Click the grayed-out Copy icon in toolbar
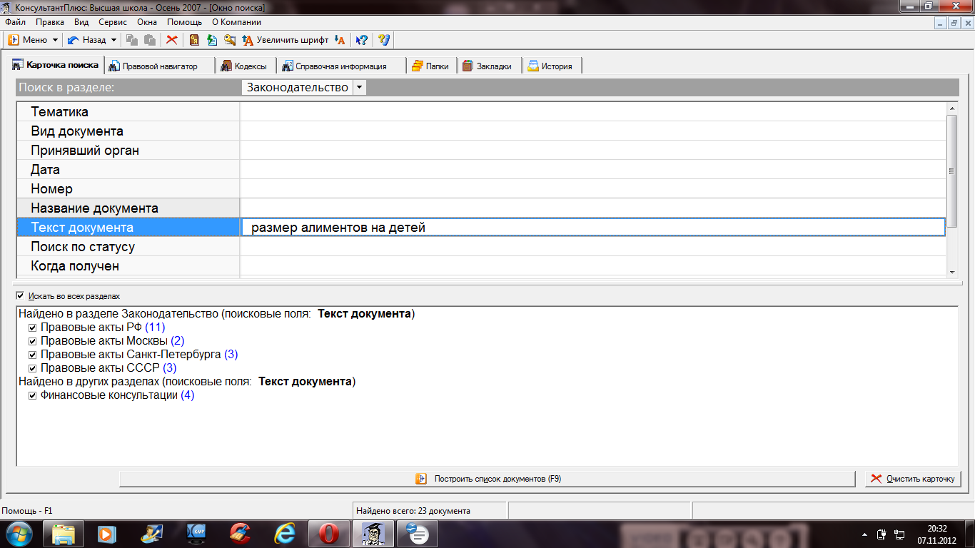Viewport: 975px width, 548px height. [x=132, y=40]
